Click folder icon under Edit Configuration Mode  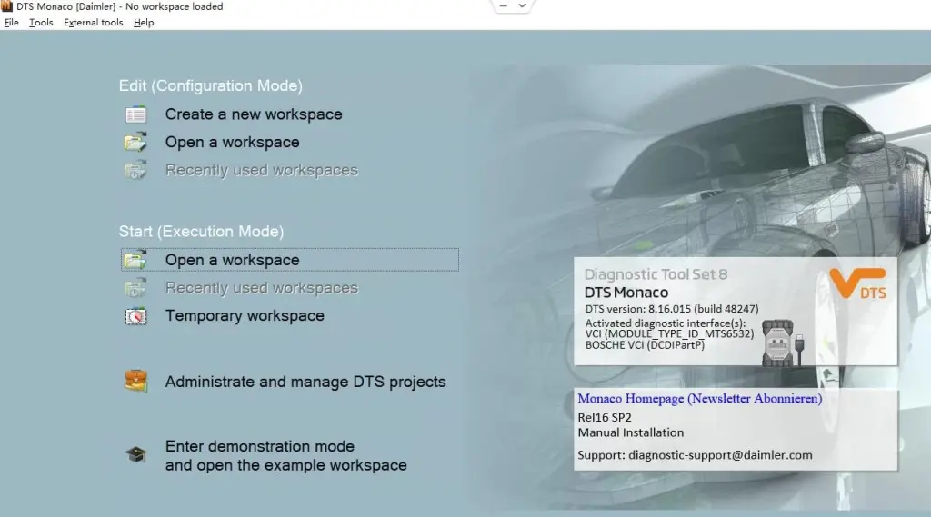click(136, 142)
